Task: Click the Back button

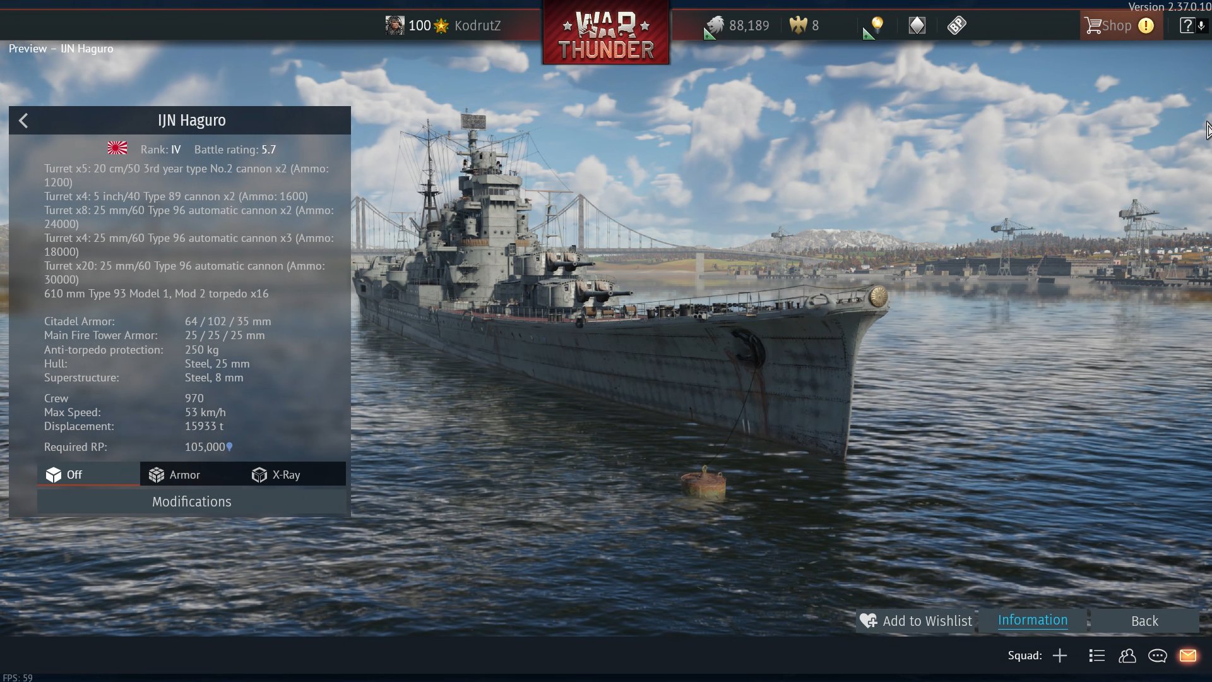Action: (1144, 621)
